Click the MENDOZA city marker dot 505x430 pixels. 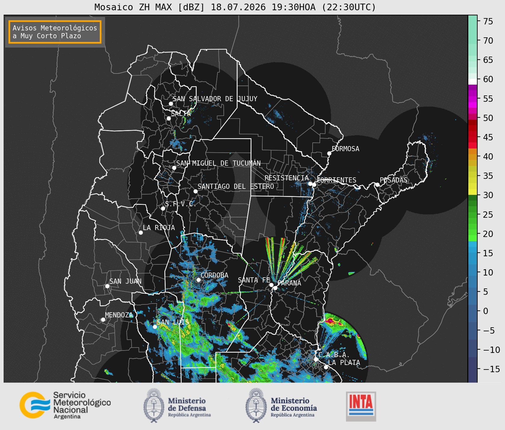103,319
